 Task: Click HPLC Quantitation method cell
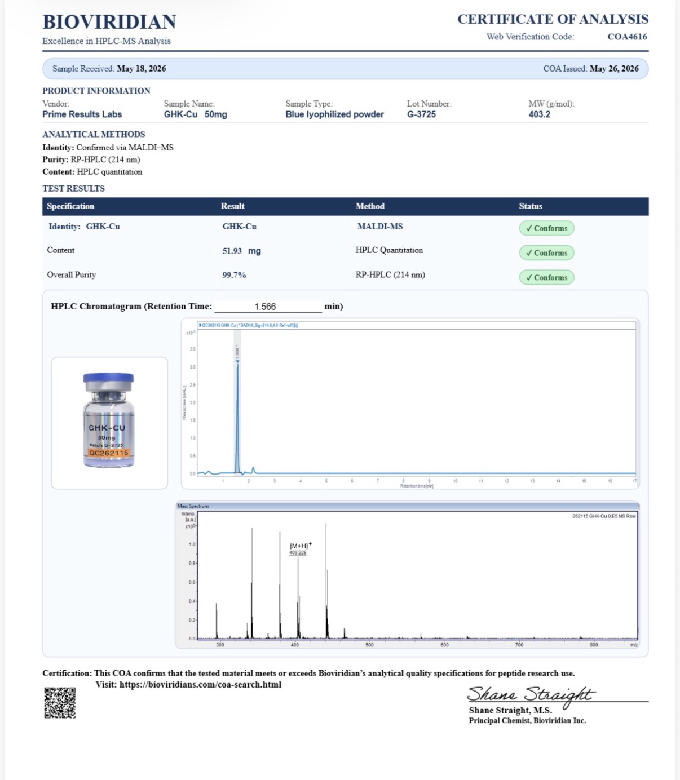coord(389,250)
